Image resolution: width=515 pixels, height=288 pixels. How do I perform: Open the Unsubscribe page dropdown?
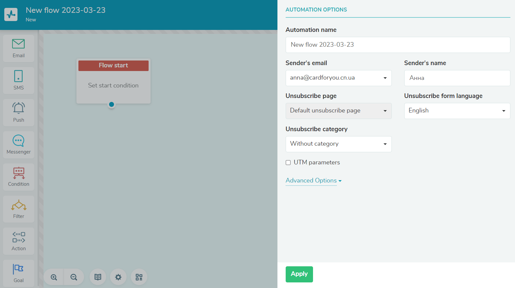pos(338,111)
